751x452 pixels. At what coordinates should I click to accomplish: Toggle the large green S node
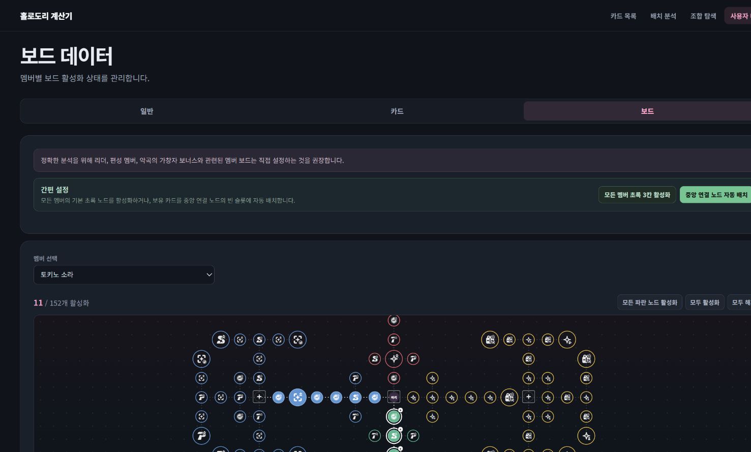(x=394, y=436)
